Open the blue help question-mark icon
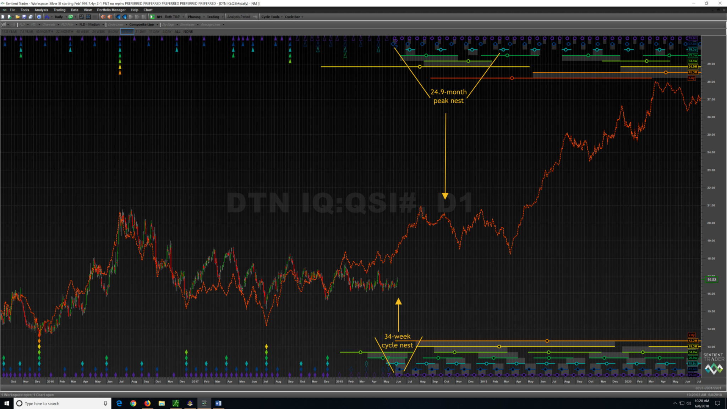This screenshot has width=727, height=409. [x=39, y=17]
